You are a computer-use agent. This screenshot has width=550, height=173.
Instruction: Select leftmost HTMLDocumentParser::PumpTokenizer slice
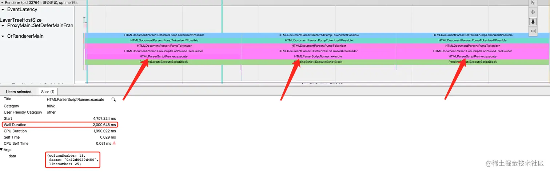tap(164, 46)
